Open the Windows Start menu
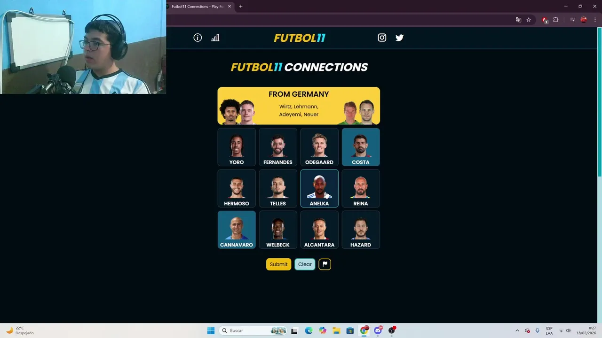The height and width of the screenshot is (338, 602). [x=211, y=330]
